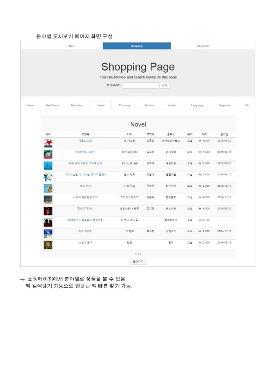The height and width of the screenshot is (388, 274).
Task: Click the price ₩12,800
Action: coord(204,175)
